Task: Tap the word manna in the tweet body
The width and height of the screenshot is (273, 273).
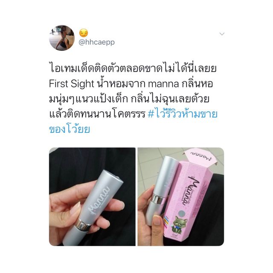Action: 163,84
